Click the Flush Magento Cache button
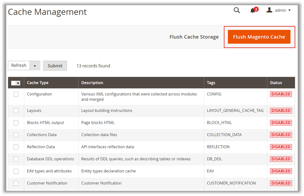Viewport: 304px width, 196px height. click(259, 37)
